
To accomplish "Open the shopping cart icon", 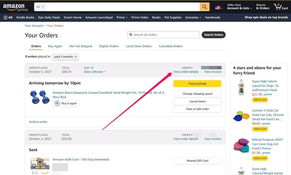I will [280, 7].
